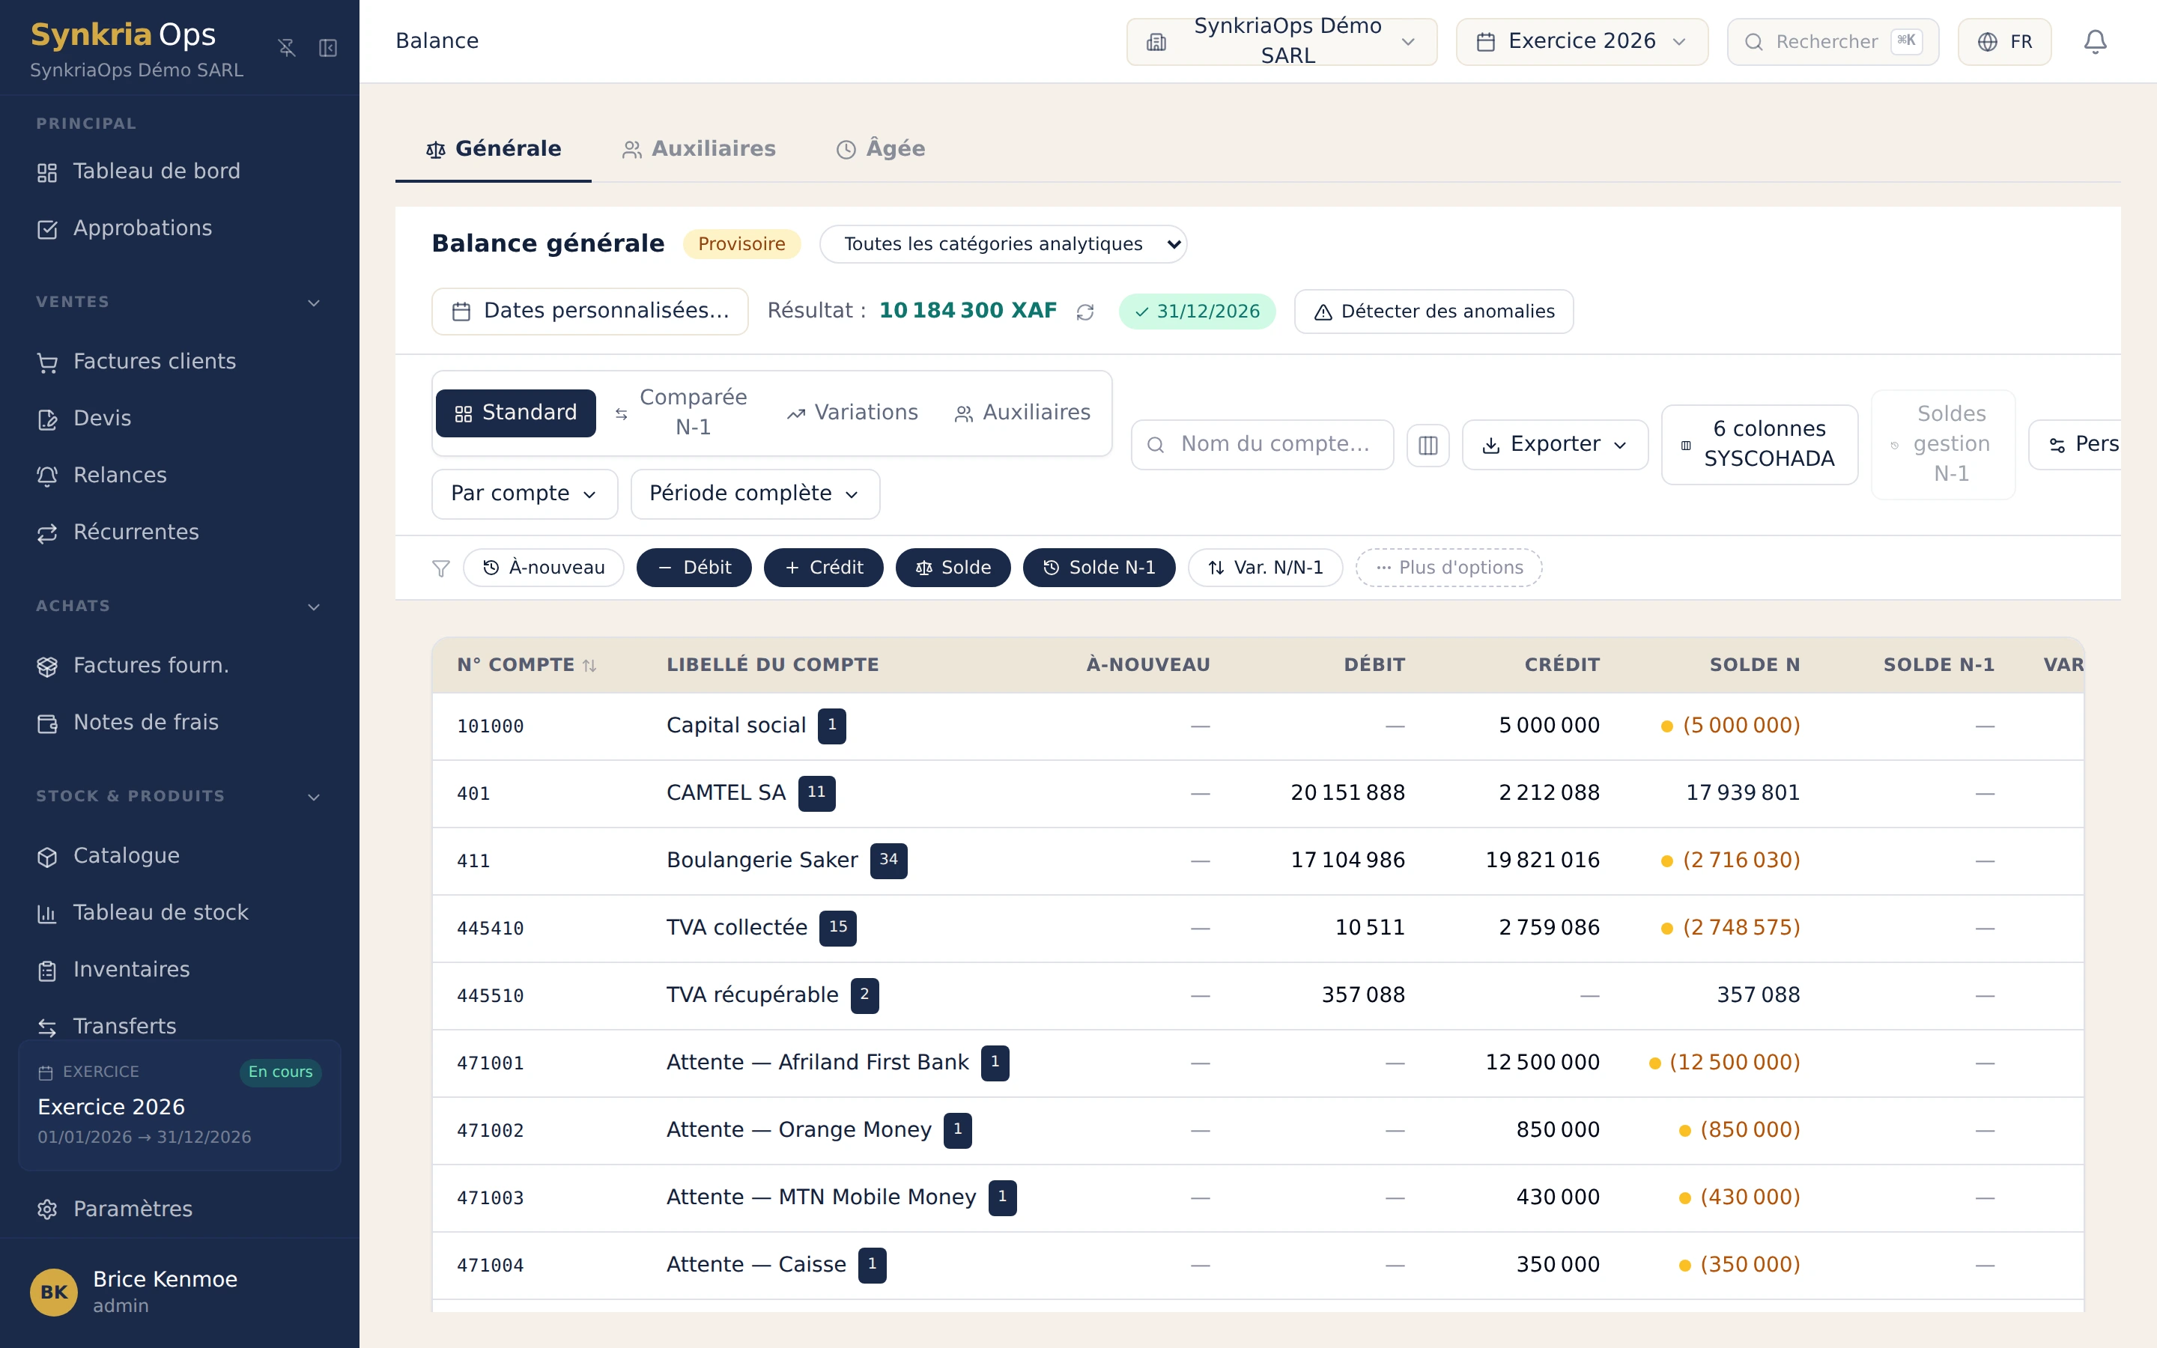2157x1348 pixels.
Task: Open Exporter dropdown
Action: click(x=1555, y=445)
